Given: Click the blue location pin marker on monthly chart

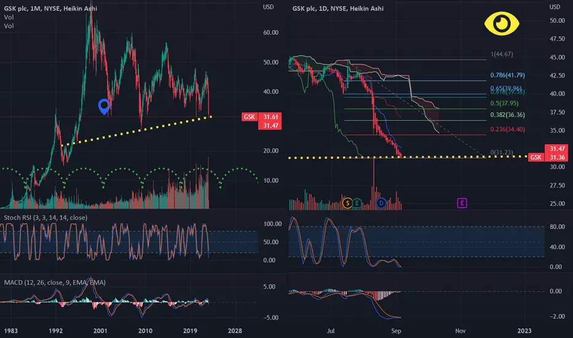Looking at the screenshot, I should pos(104,107).
